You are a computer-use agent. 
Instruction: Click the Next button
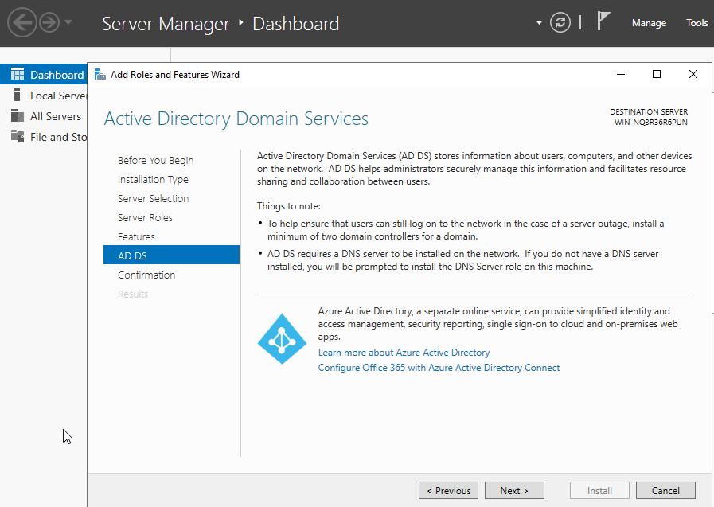point(514,490)
